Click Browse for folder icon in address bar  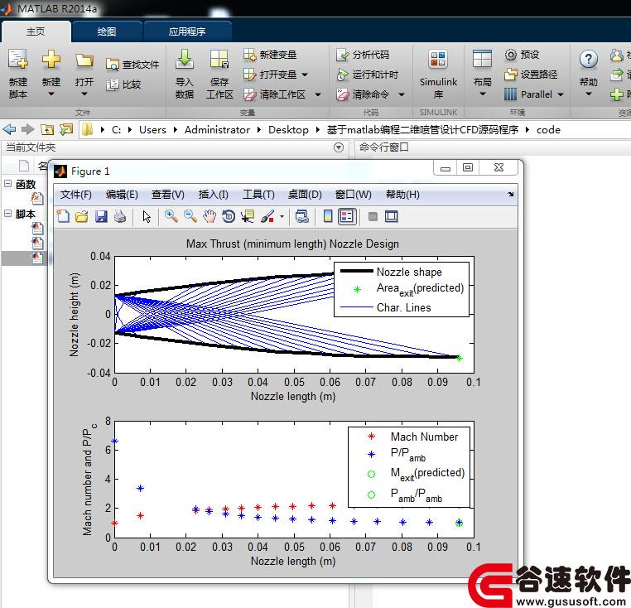click(66, 130)
